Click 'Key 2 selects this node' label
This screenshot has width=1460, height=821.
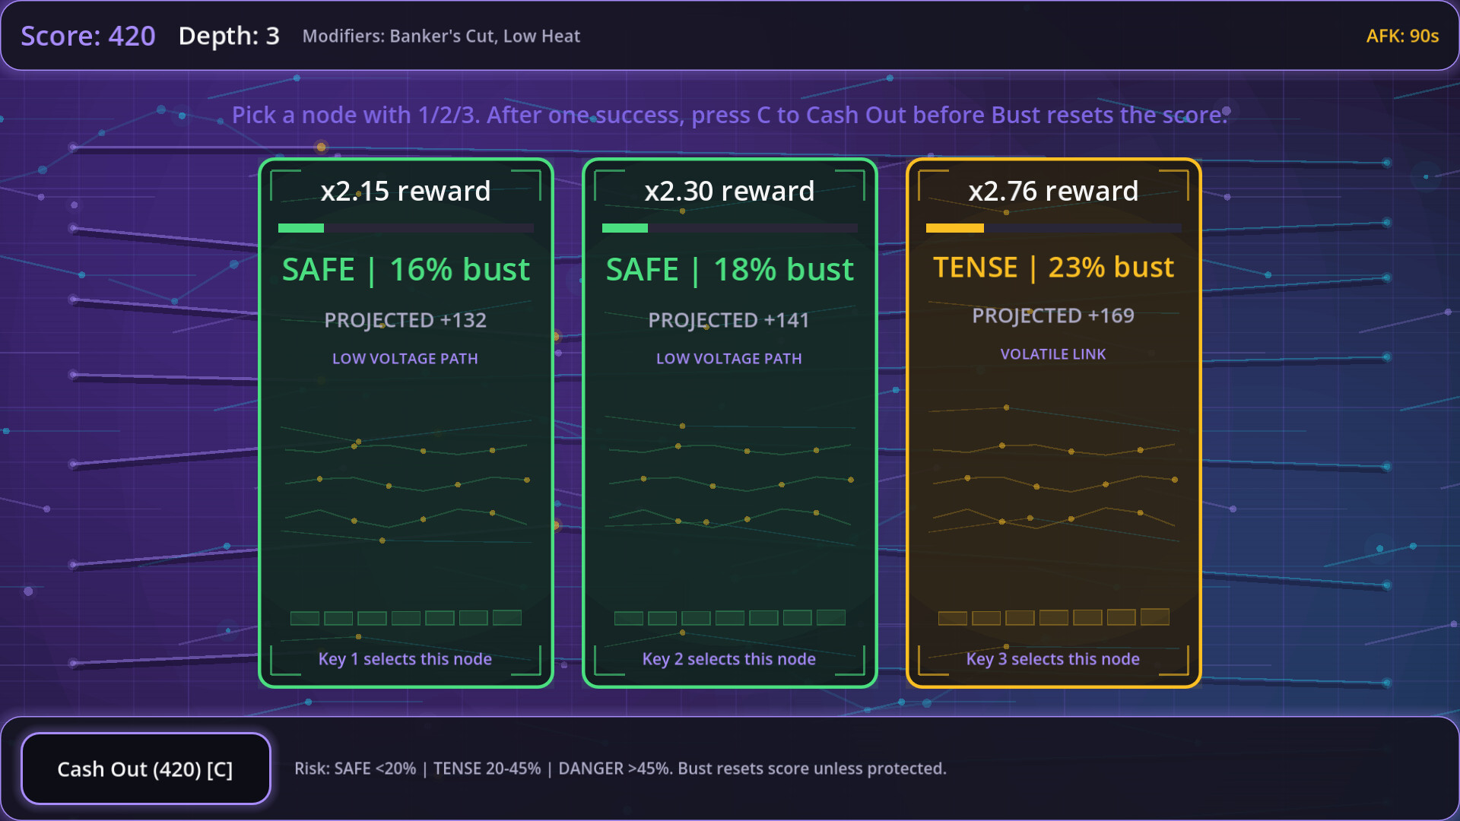coord(729,659)
